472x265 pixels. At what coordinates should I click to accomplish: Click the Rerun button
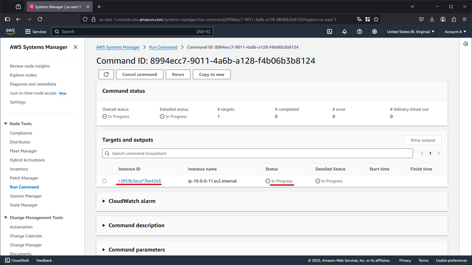click(x=178, y=74)
